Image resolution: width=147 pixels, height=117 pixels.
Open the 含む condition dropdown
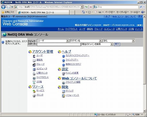(x=133, y=41)
